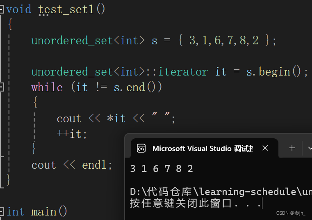
Task: Place cursor on the ++it statement
Action: tap(72, 134)
